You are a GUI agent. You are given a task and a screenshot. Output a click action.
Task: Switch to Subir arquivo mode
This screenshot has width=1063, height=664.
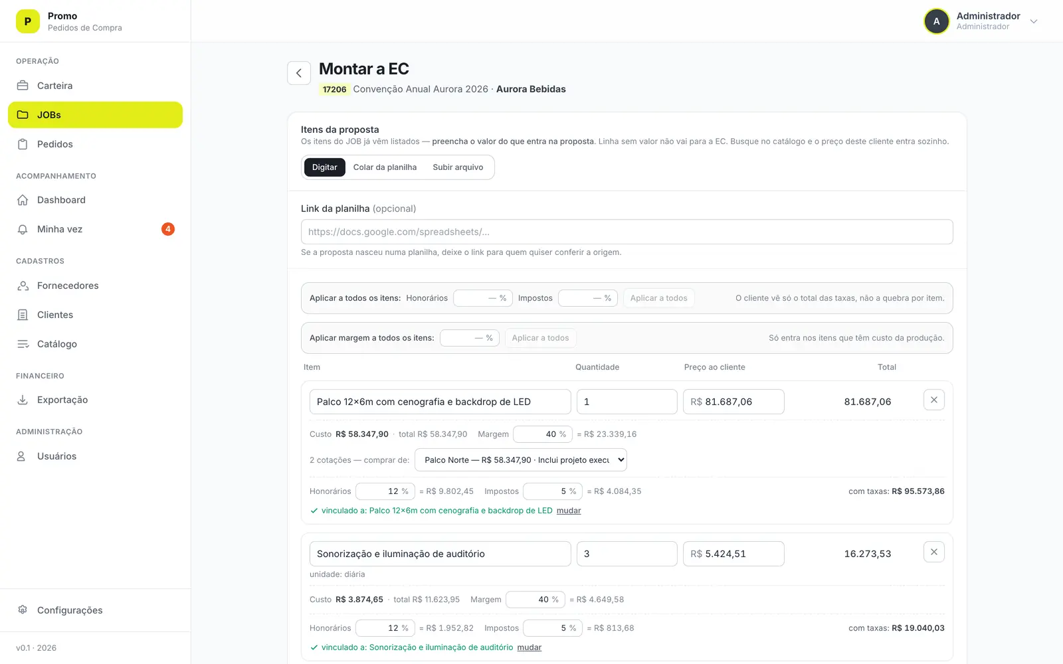[x=458, y=167]
